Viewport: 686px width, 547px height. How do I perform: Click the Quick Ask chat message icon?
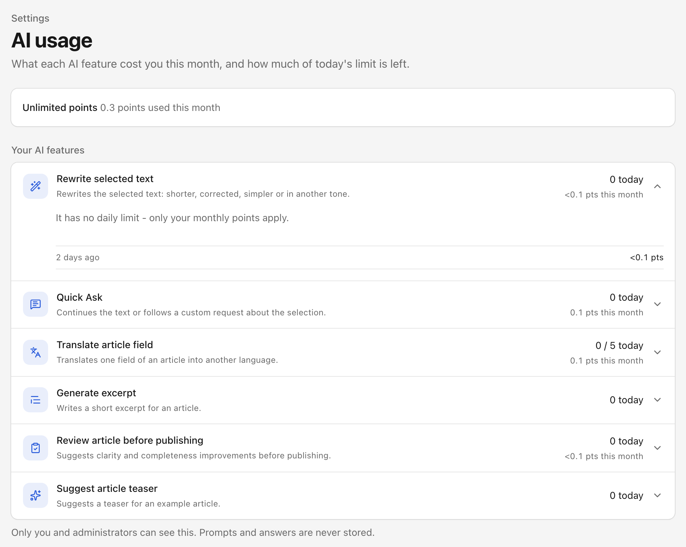click(x=36, y=304)
